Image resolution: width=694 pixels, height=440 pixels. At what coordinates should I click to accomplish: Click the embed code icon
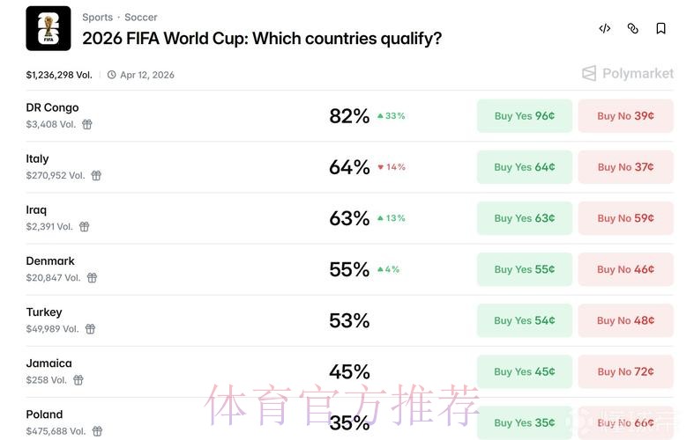pyautogui.click(x=604, y=28)
